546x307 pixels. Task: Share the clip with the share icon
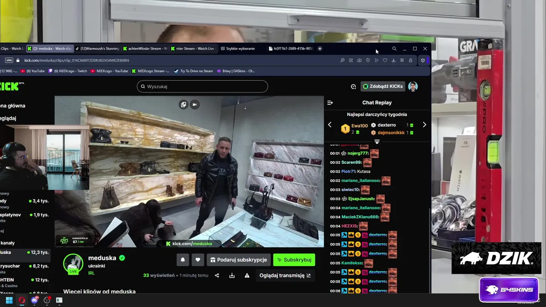pos(217,275)
